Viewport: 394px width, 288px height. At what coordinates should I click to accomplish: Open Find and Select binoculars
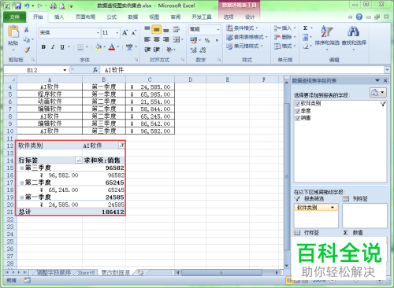point(354,37)
